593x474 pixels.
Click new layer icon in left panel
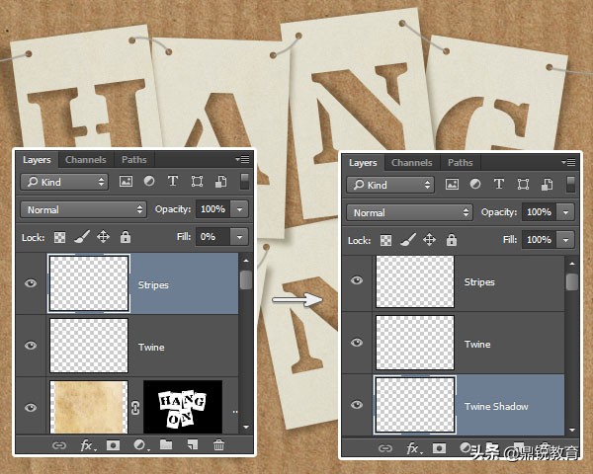193,445
